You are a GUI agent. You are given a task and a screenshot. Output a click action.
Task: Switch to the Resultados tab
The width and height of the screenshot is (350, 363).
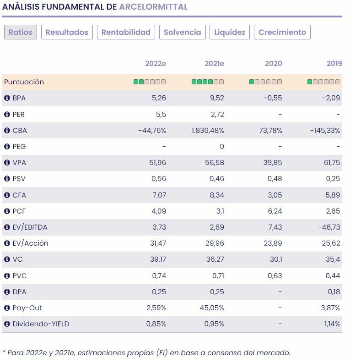click(x=67, y=32)
